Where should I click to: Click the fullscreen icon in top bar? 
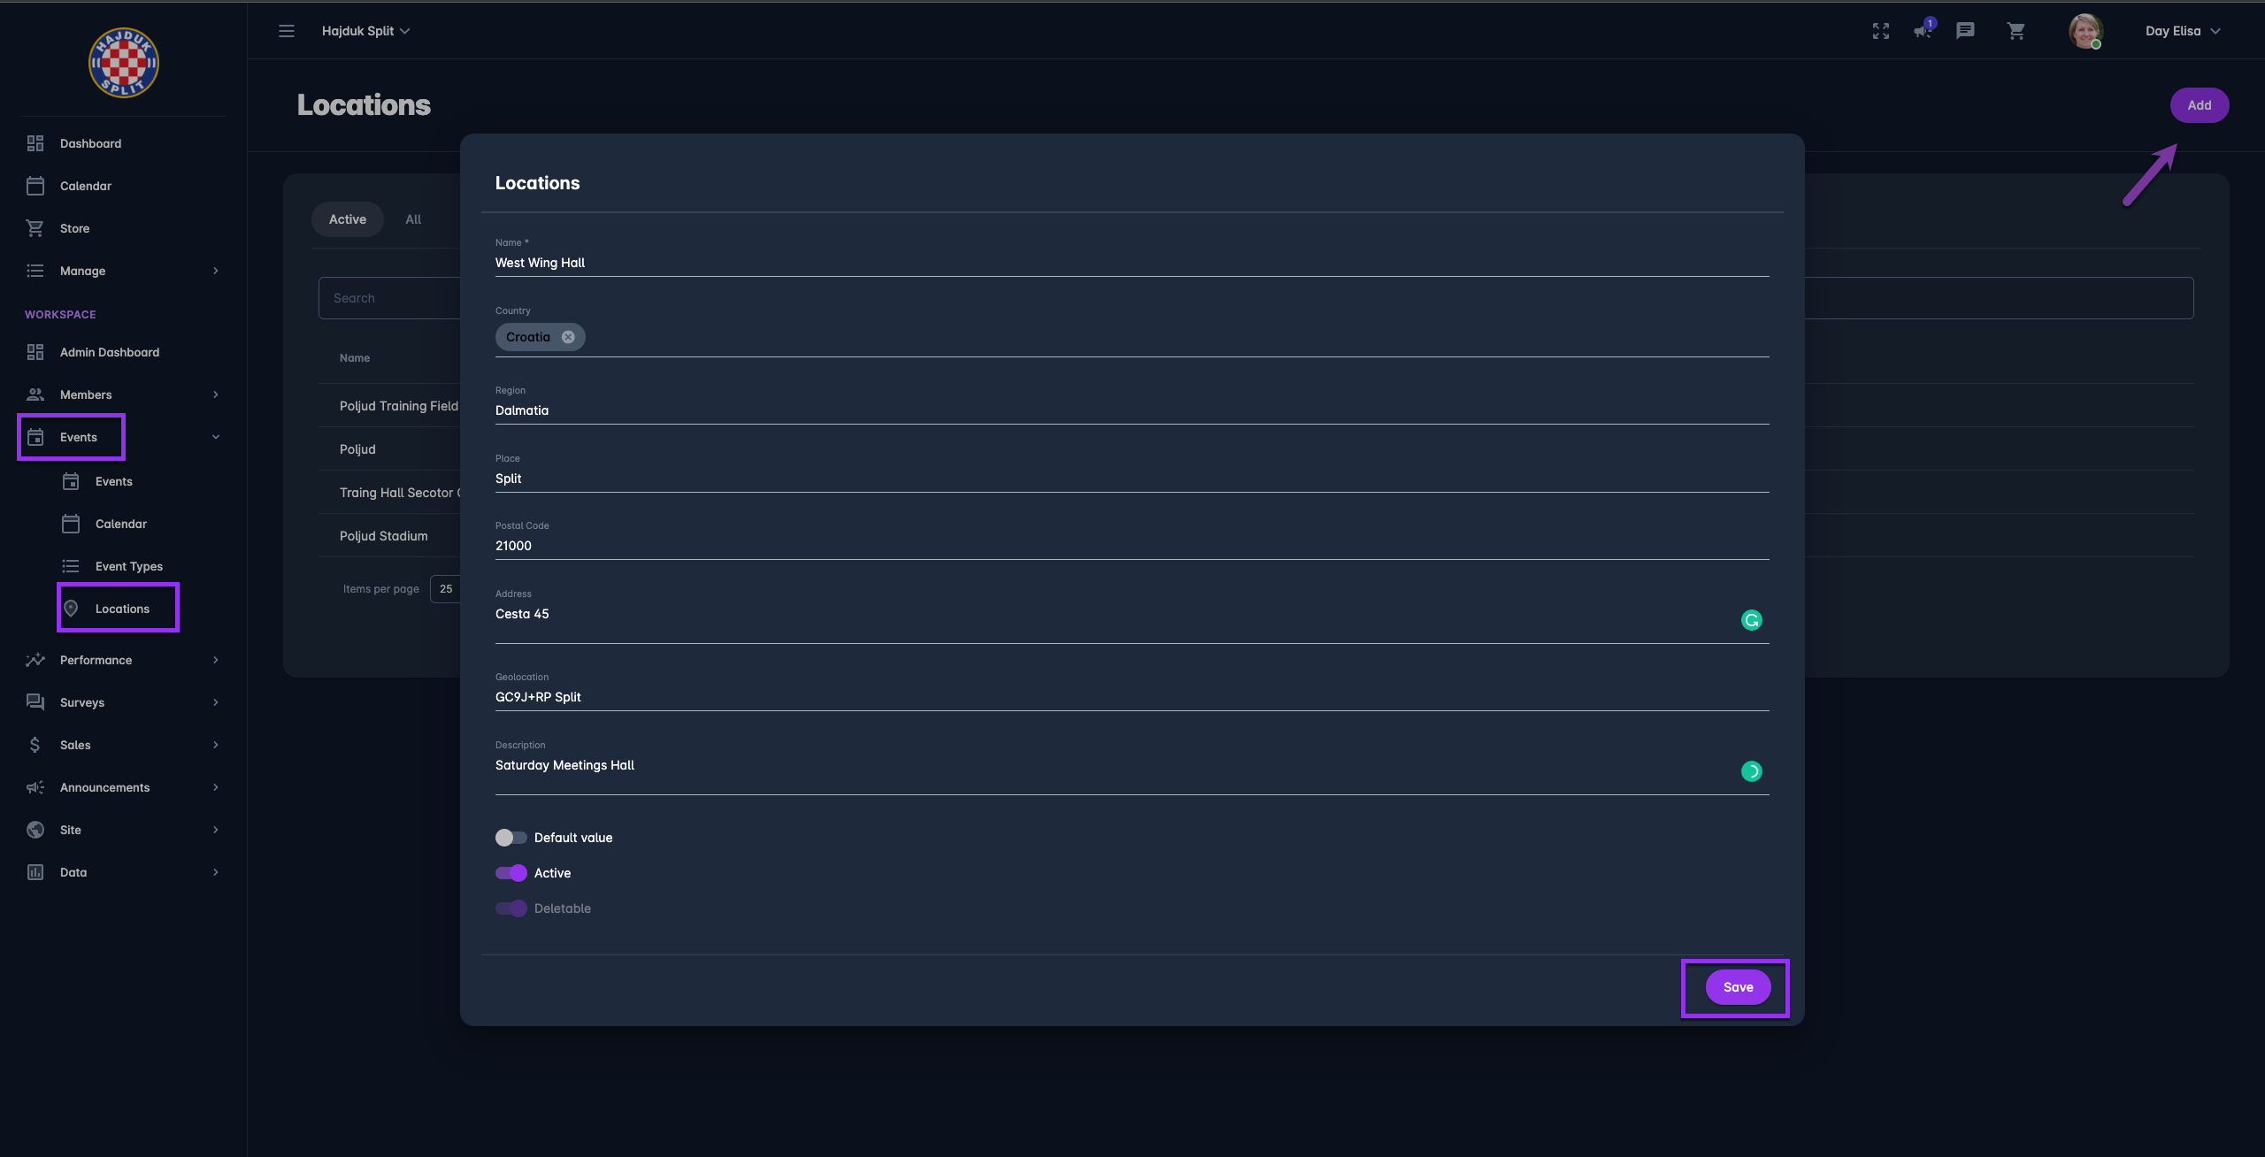(x=1881, y=31)
